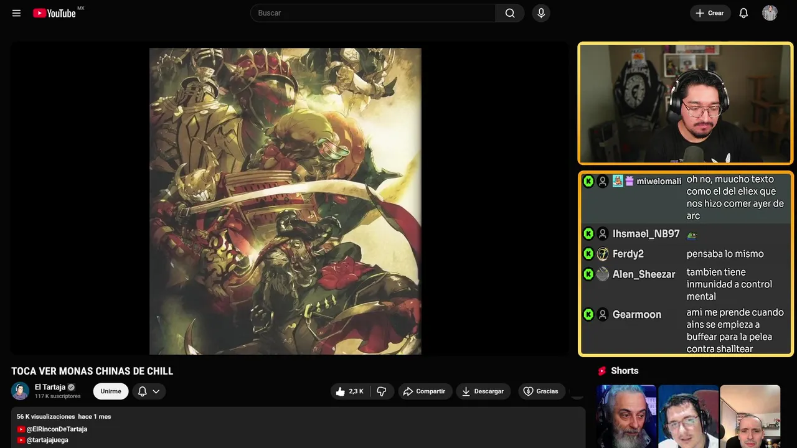Open El Tartaja channel avatar
797x448 pixels.
pyautogui.click(x=20, y=391)
